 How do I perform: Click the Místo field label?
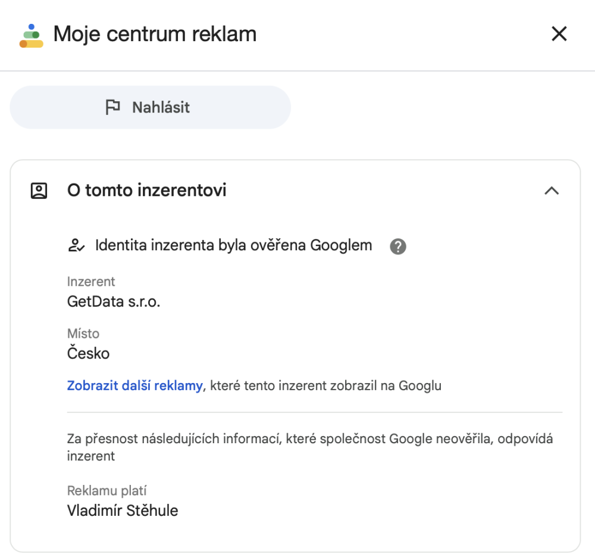tap(83, 334)
